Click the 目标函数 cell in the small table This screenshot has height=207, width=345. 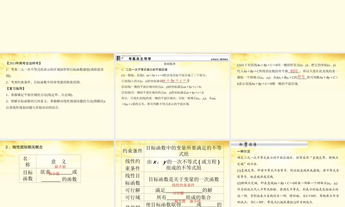28,176
